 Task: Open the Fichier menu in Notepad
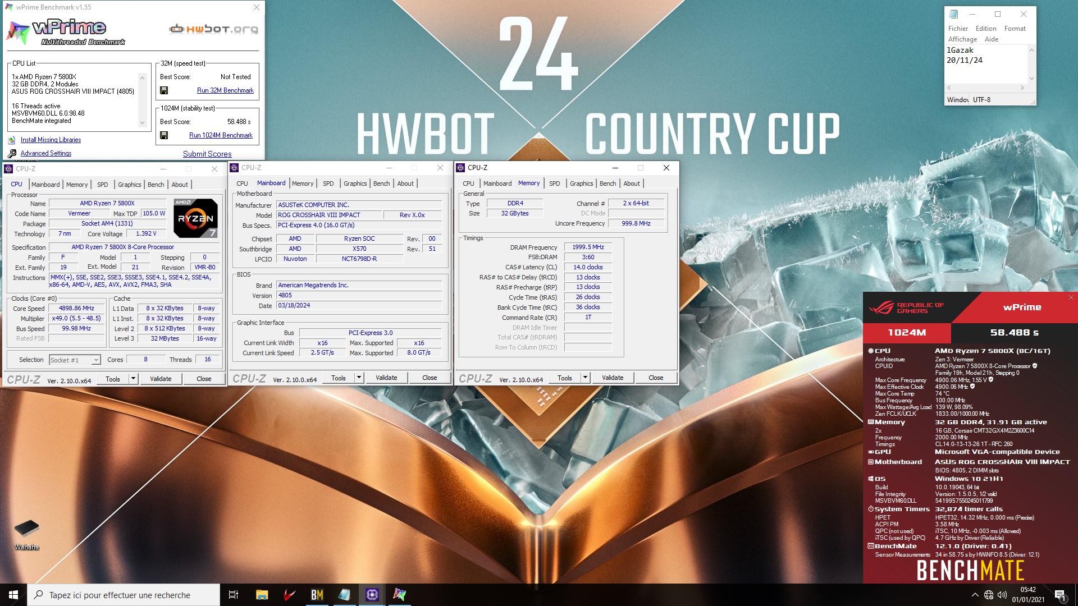click(x=958, y=29)
